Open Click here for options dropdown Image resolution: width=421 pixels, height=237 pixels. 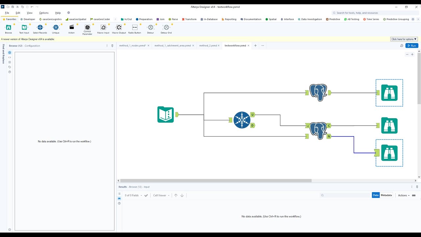[404, 39]
